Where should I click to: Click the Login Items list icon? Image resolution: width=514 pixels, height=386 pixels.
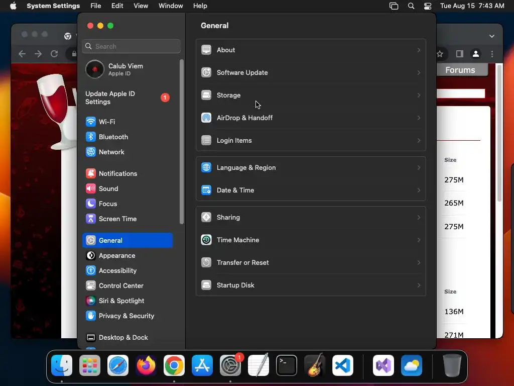[x=206, y=140]
